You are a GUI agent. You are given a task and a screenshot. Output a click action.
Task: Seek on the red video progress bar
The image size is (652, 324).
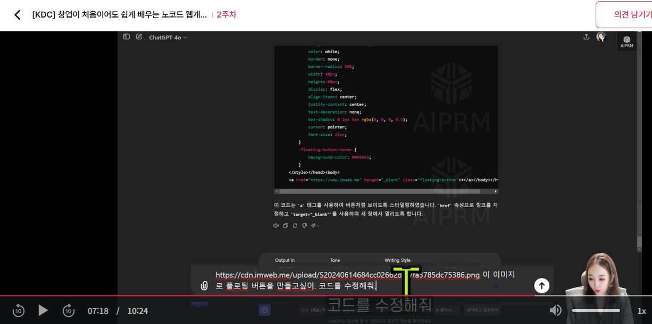[326, 295]
